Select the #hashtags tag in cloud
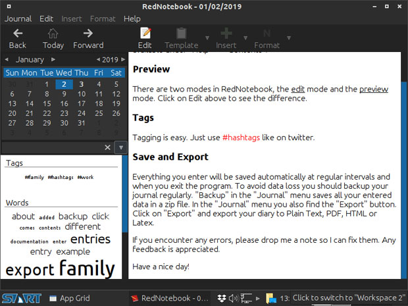 61,177
